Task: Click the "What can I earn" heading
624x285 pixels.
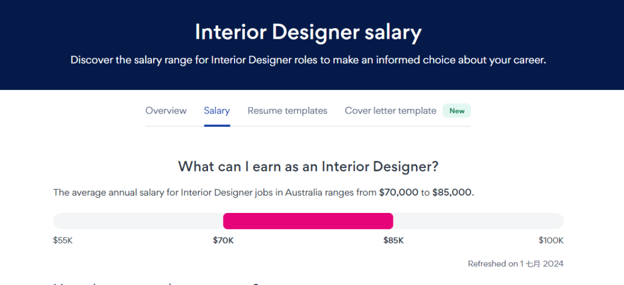Action: click(308, 167)
